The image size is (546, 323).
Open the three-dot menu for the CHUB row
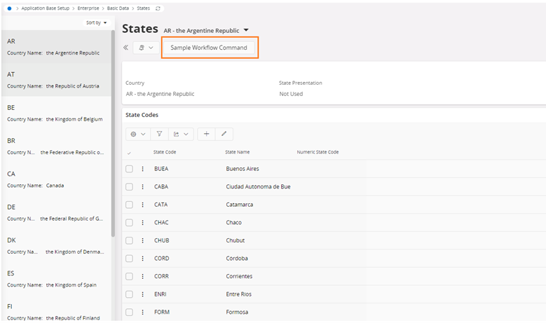(142, 240)
